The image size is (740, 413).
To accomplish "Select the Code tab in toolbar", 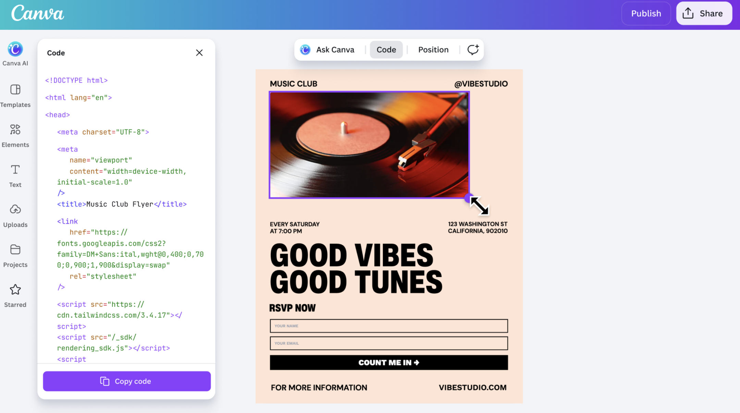I will (386, 50).
